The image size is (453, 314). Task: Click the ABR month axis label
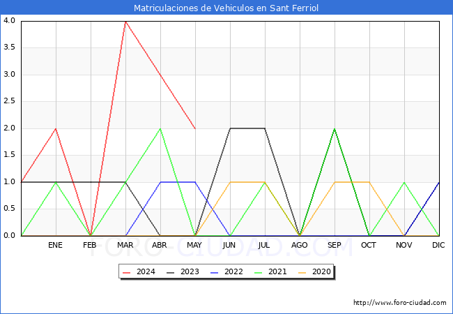coord(160,245)
